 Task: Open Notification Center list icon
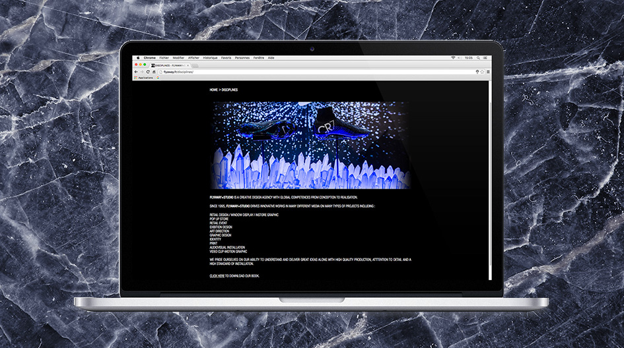coord(485,58)
